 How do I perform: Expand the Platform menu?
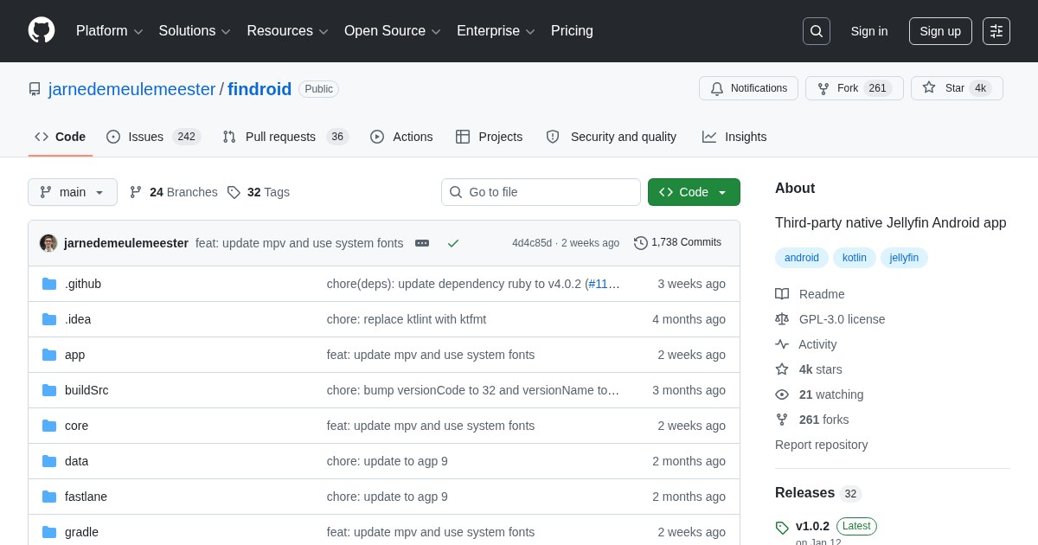click(110, 31)
